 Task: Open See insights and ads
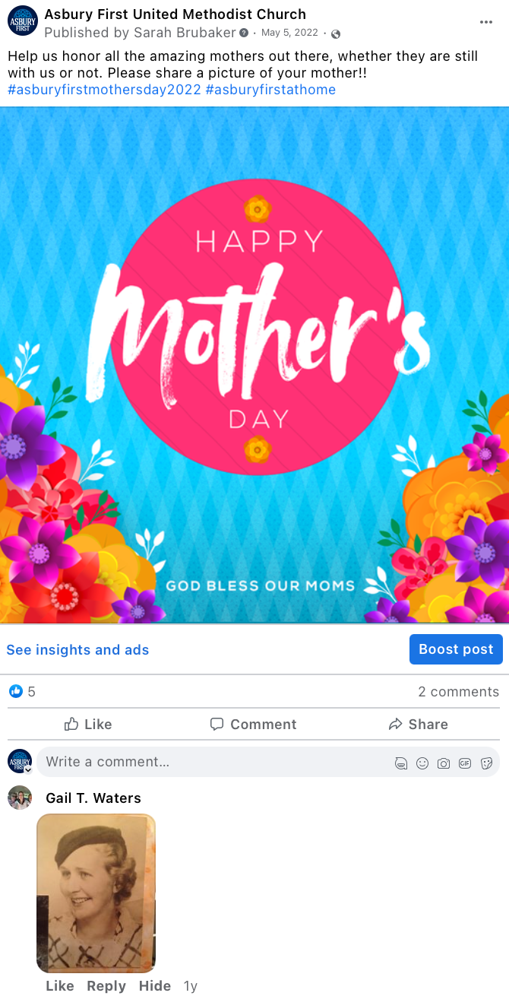click(77, 650)
